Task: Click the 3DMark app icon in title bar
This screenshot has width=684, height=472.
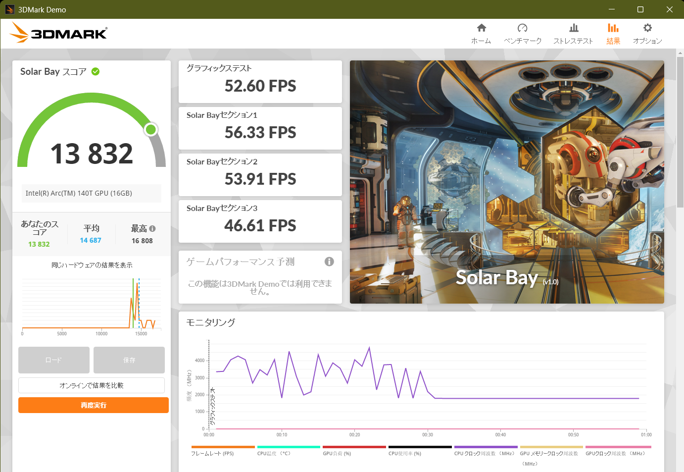Action: pyautogui.click(x=9, y=9)
